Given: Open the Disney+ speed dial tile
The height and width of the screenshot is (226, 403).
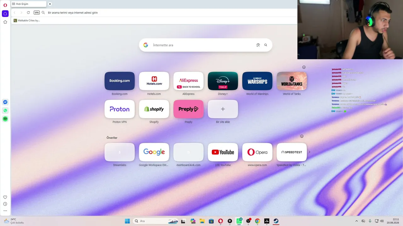Looking at the screenshot, I should coord(223,81).
